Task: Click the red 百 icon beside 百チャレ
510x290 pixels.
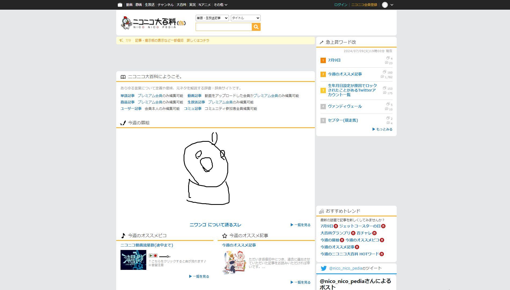Action: (x=374, y=233)
